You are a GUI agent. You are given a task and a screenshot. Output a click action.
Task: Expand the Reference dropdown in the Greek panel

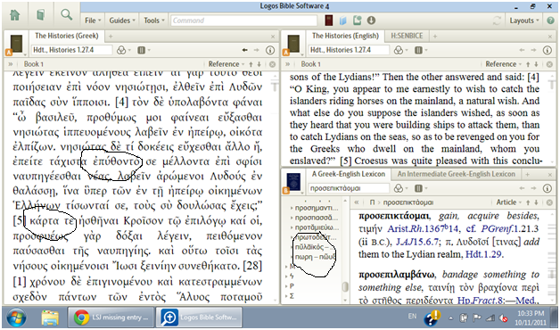tap(226, 64)
